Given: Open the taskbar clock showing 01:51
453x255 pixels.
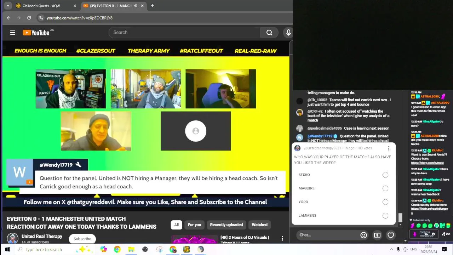Looking at the screenshot, I should [428, 249].
